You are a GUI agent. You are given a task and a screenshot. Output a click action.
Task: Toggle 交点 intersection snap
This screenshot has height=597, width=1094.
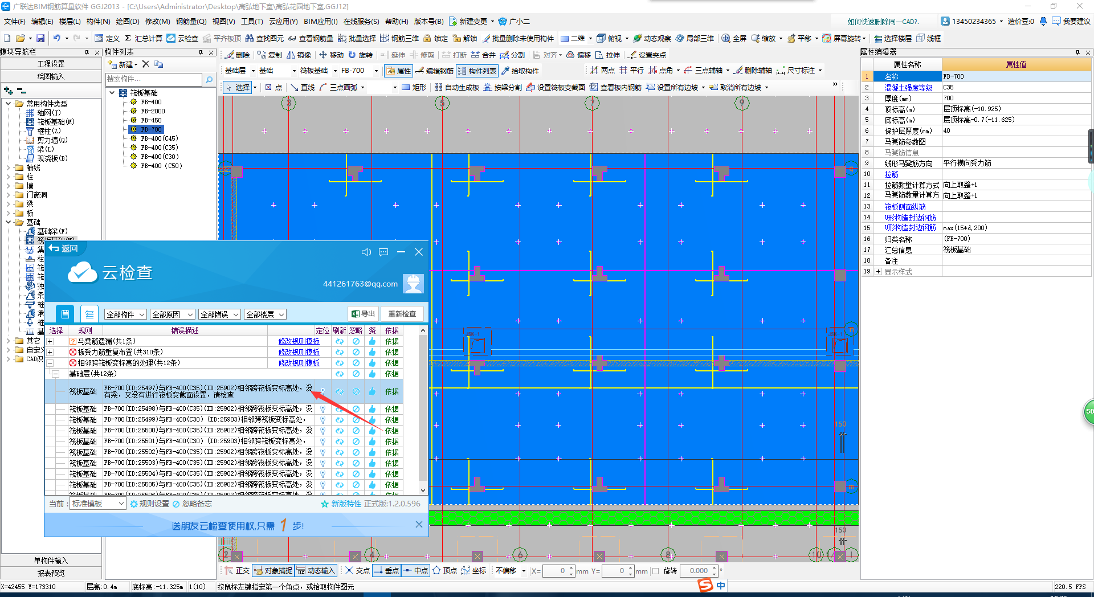tap(357, 570)
